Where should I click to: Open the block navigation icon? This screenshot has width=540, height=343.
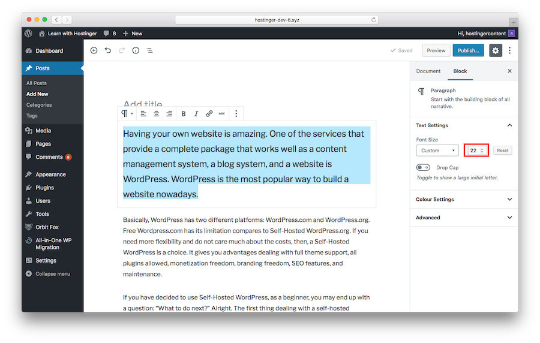tap(149, 50)
